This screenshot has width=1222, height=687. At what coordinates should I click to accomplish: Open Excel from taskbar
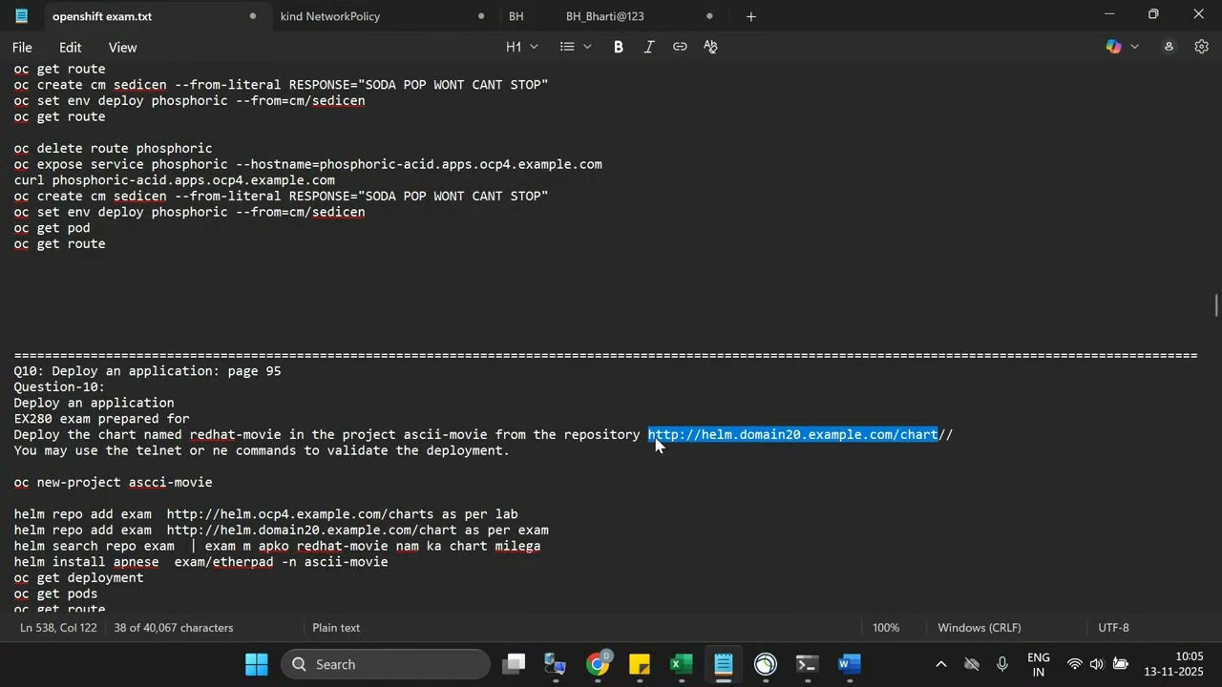pos(681,664)
